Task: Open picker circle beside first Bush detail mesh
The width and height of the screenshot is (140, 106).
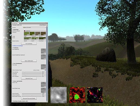Action: click(x=30, y=41)
